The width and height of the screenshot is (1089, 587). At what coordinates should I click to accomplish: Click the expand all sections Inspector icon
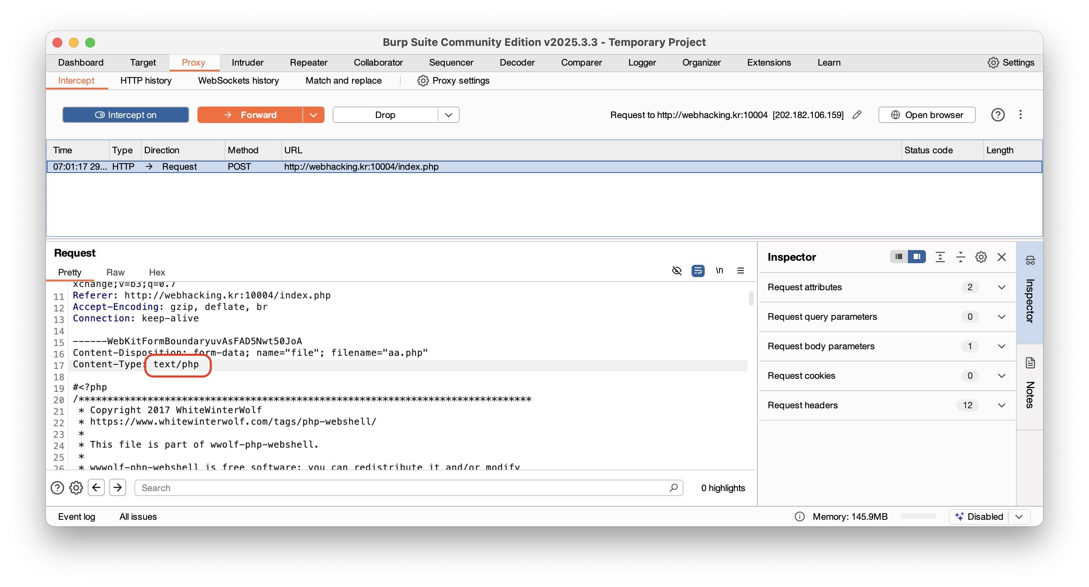(x=940, y=257)
